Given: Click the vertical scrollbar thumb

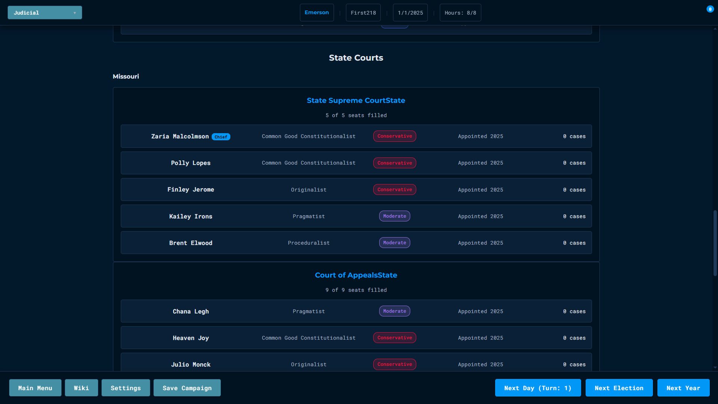Looking at the screenshot, I should tap(715, 243).
